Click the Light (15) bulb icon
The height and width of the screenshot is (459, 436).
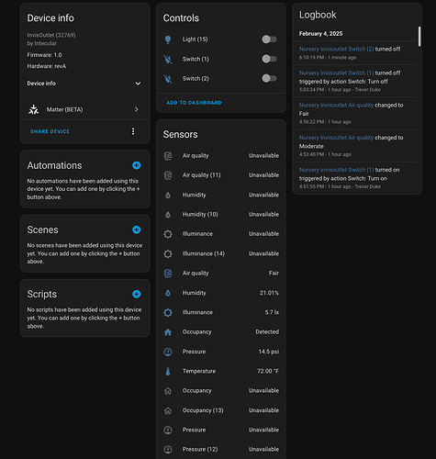[168, 39]
